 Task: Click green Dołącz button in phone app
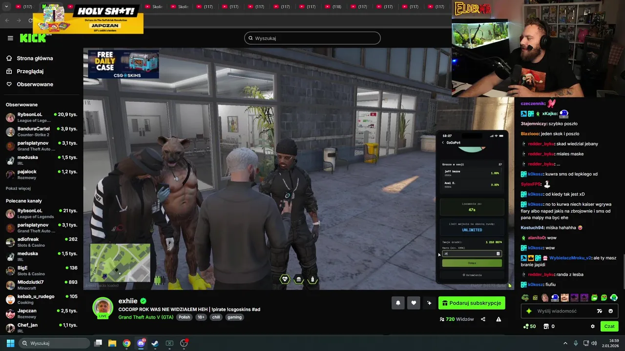(x=472, y=263)
